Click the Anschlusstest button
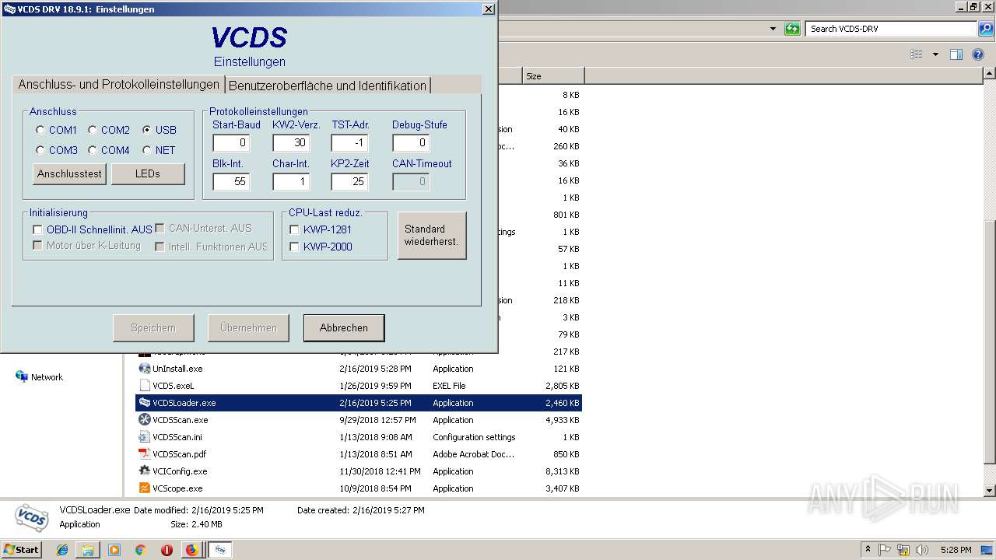This screenshot has width=996, height=560. pyautogui.click(x=70, y=173)
